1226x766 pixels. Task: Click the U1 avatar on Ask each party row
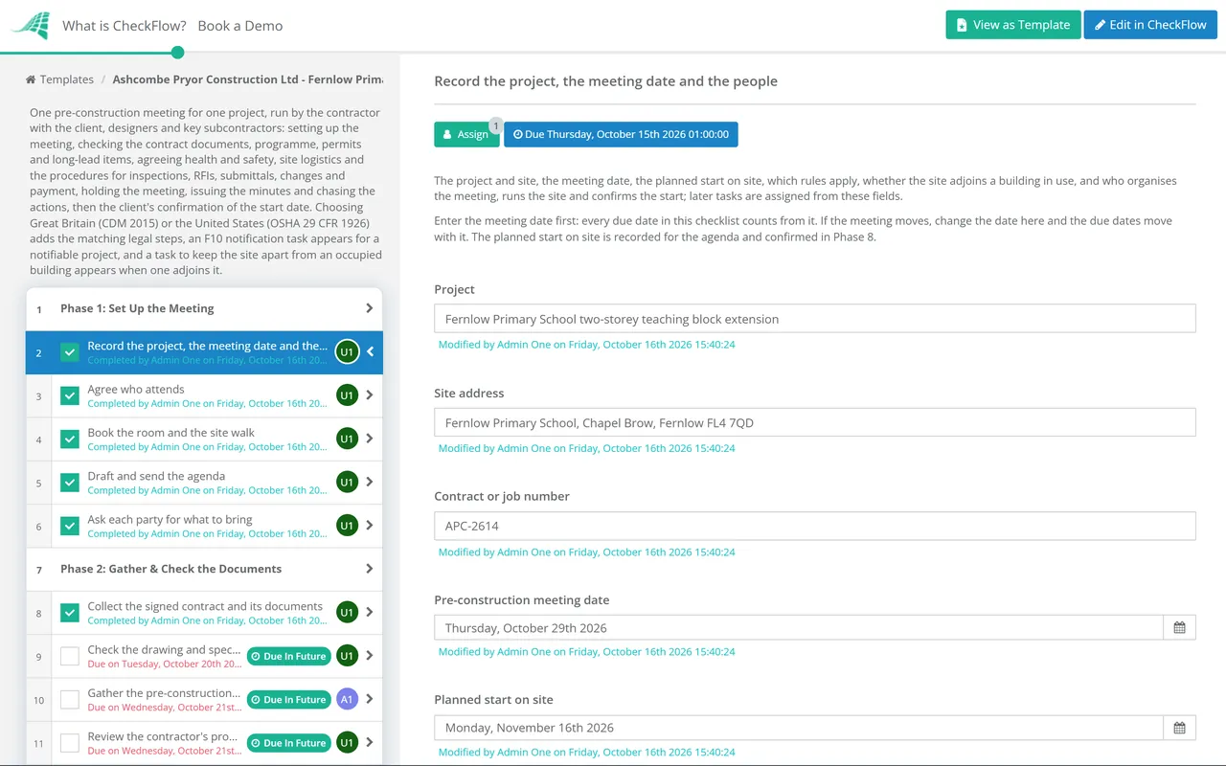pos(347,526)
